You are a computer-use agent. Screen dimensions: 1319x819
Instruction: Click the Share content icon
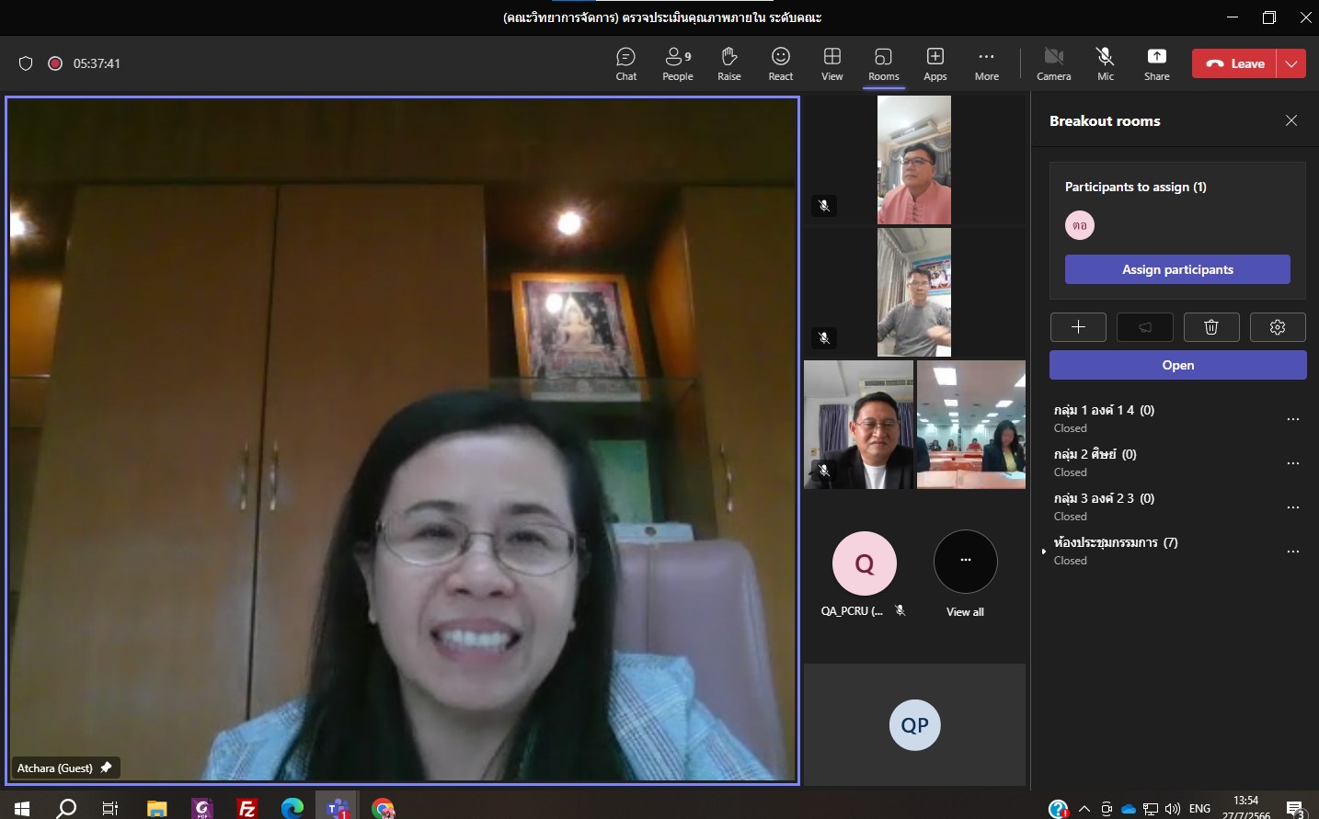1156,63
